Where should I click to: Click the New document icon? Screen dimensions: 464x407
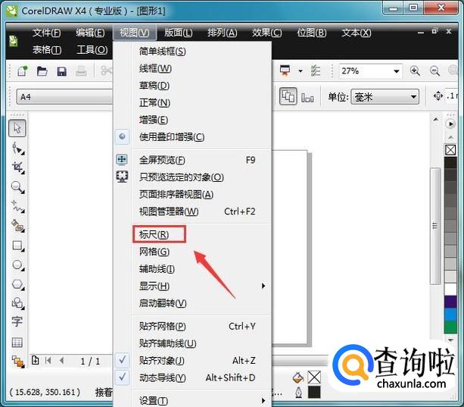(x=23, y=71)
